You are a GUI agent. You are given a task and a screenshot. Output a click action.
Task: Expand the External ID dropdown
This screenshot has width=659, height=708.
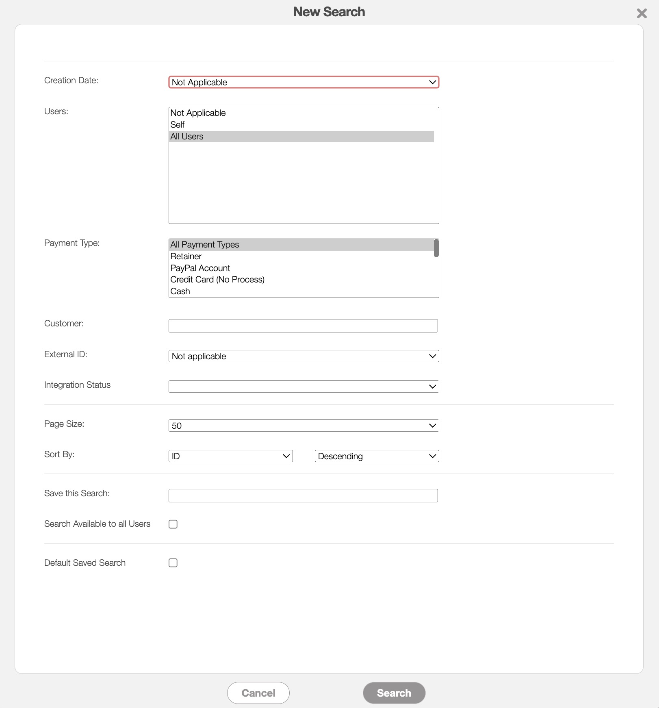coord(303,356)
